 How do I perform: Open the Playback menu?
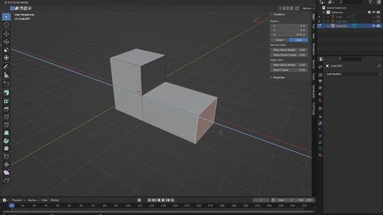[19, 200]
